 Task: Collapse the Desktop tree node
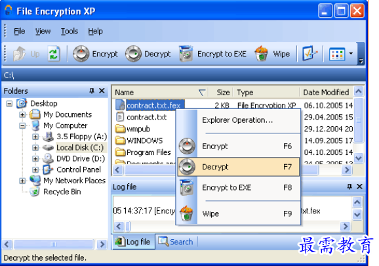click(9, 104)
